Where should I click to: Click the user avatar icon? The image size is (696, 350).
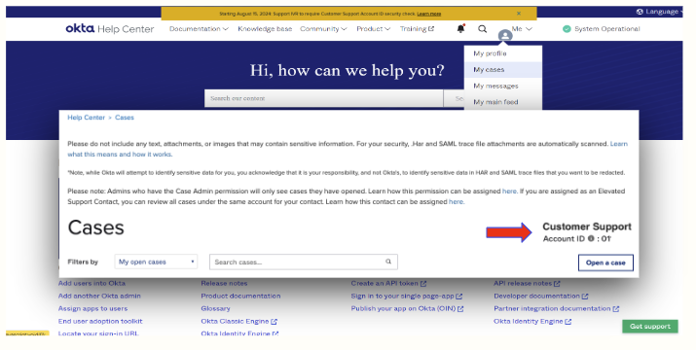[505, 36]
